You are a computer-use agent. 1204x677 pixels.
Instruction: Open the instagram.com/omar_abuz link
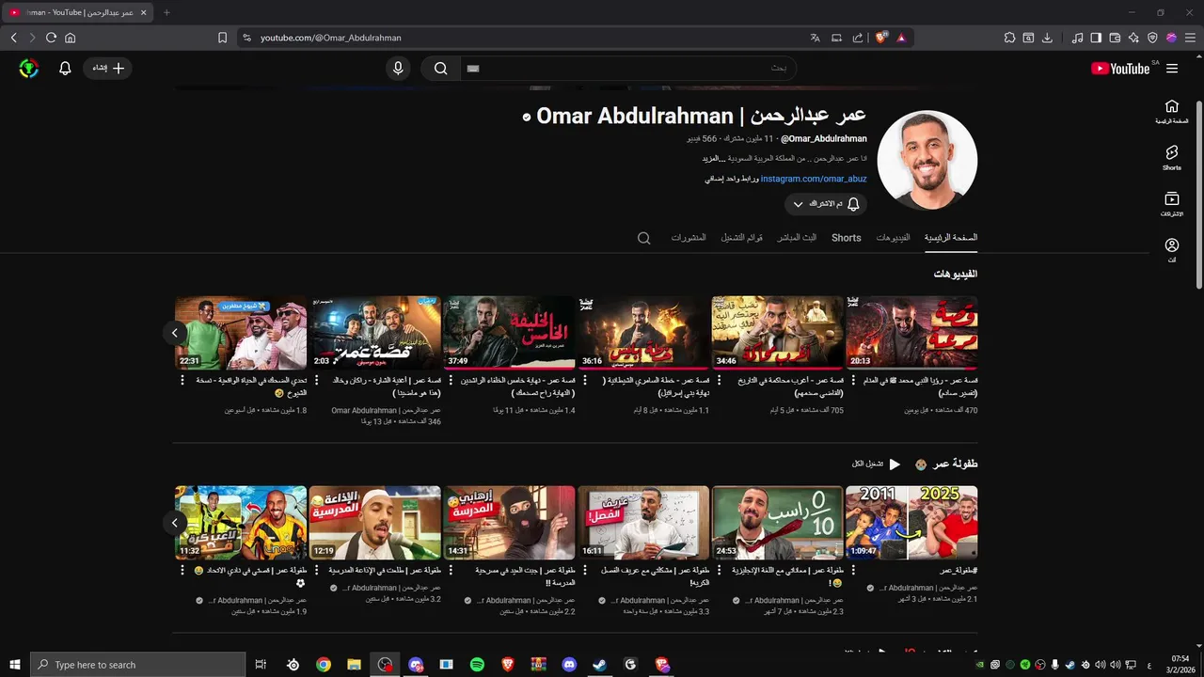pyautogui.click(x=814, y=179)
